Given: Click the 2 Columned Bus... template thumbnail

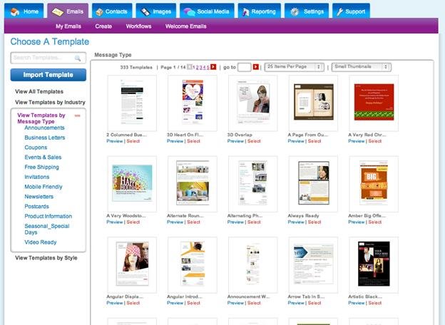Looking at the screenshot, I should (132, 103).
